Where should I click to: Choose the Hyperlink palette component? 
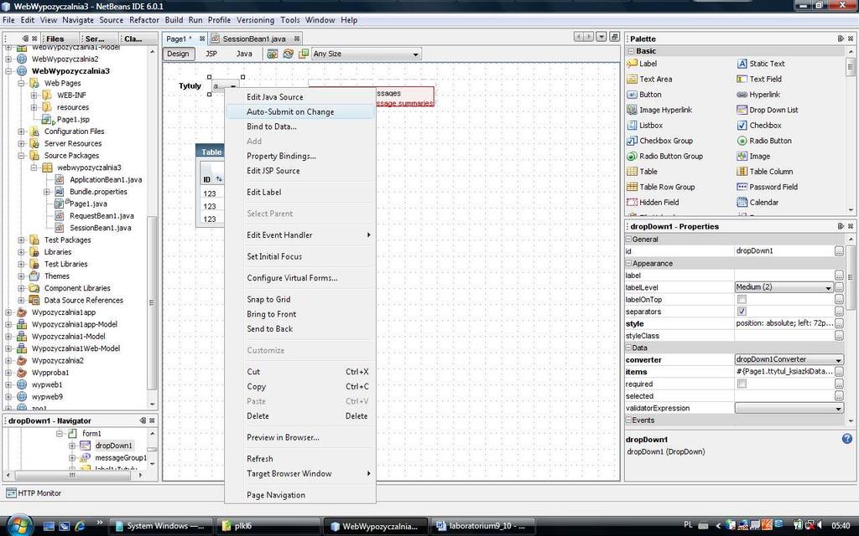click(x=760, y=95)
